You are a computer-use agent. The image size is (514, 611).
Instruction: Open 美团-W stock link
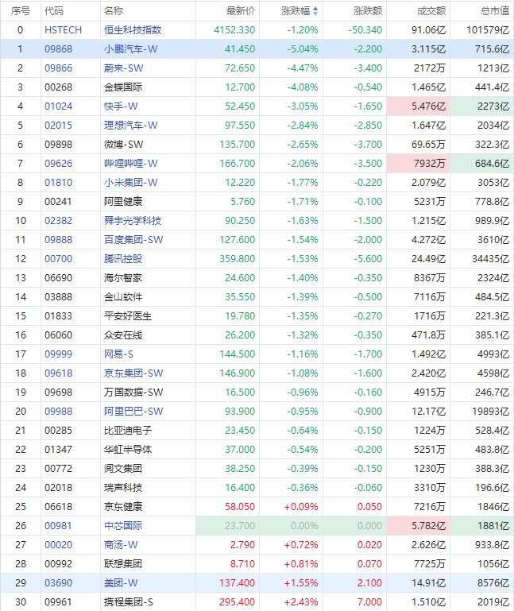point(121,584)
